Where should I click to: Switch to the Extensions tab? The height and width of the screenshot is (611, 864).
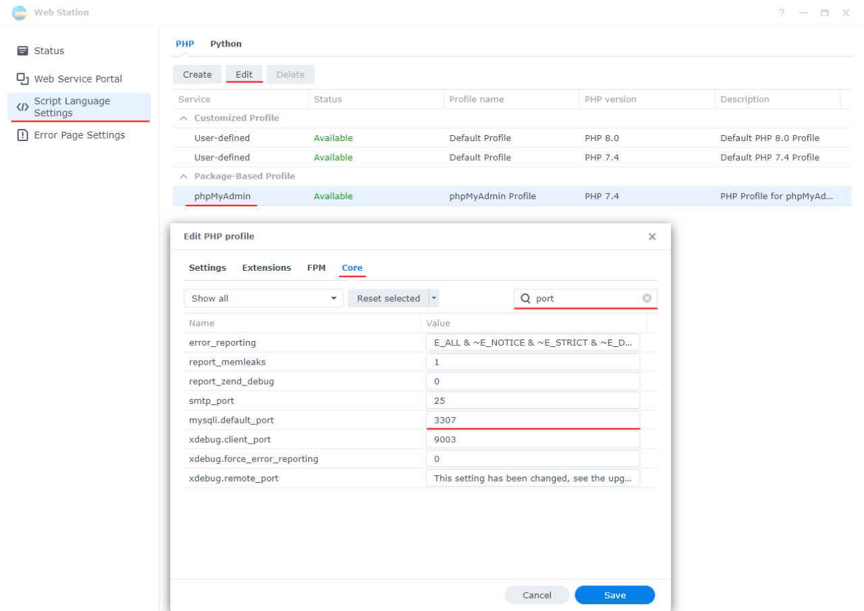[267, 268]
